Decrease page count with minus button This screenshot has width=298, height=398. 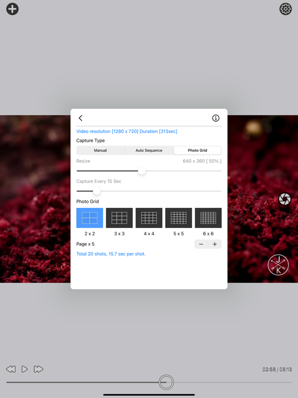201,244
